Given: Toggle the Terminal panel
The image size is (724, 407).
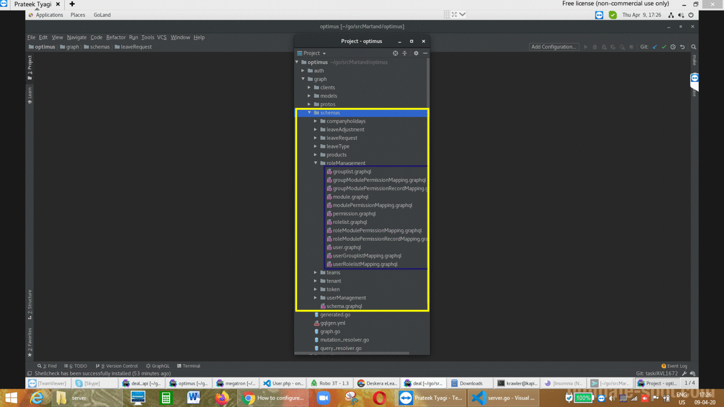Looking at the screenshot, I should [x=188, y=366].
